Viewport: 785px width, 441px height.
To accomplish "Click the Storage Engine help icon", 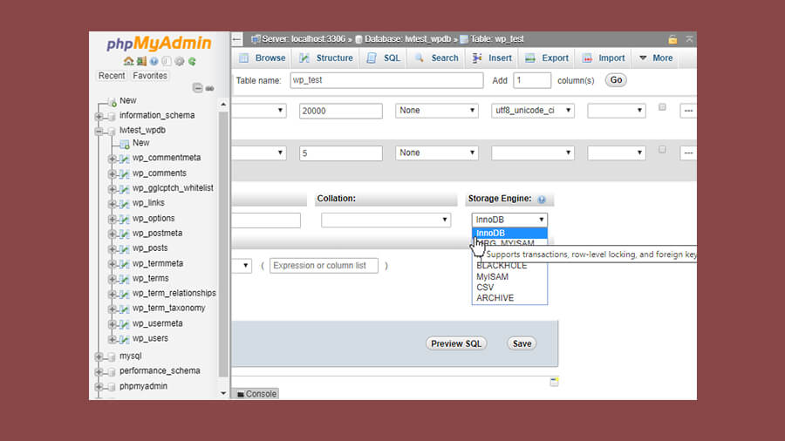I will 542,200.
